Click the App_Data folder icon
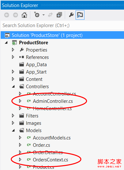This screenshot has width=124, height=170. [22, 64]
